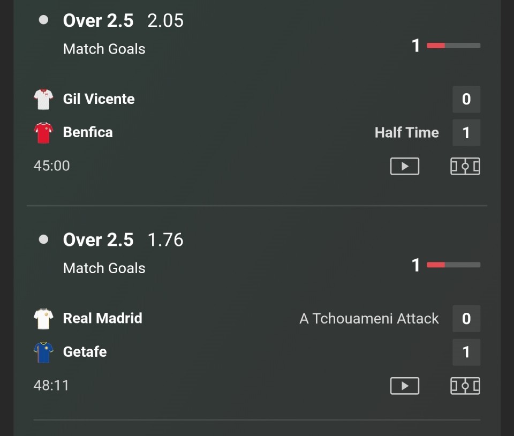Show pitch tracker for Real Madrid match
Screen dimensions: 514x436
465,386
